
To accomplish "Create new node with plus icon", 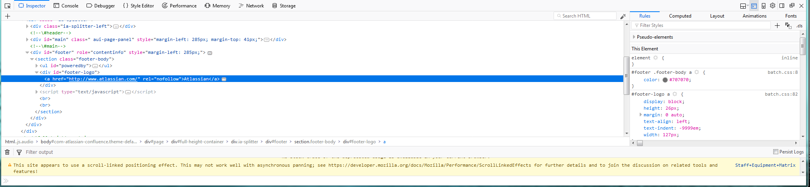I will pyautogui.click(x=7, y=16).
